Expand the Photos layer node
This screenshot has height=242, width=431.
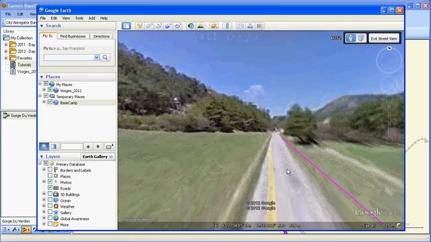(x=44, y=182)
